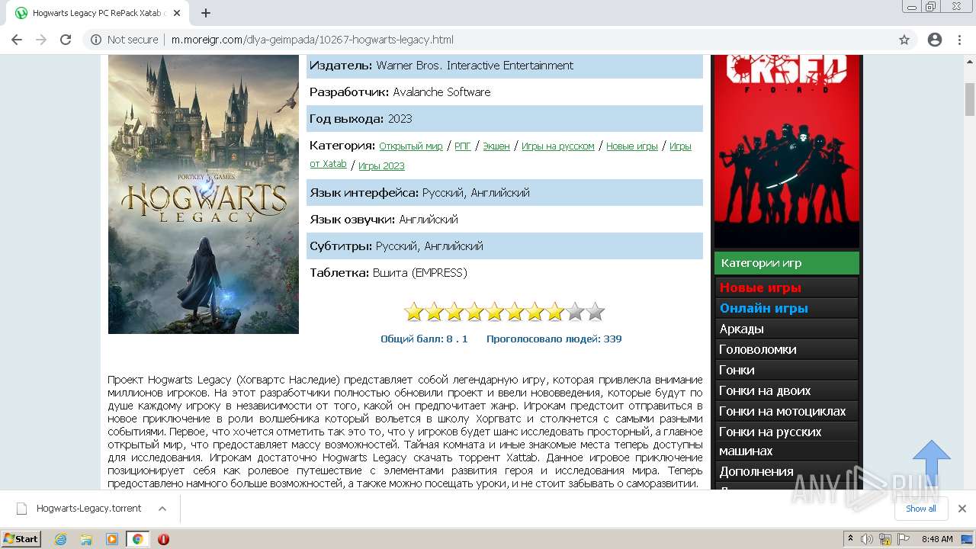Follow the Открытый мир category link
Image resolution: width=976 pixels, height=549 pixels.
(411, 146)
